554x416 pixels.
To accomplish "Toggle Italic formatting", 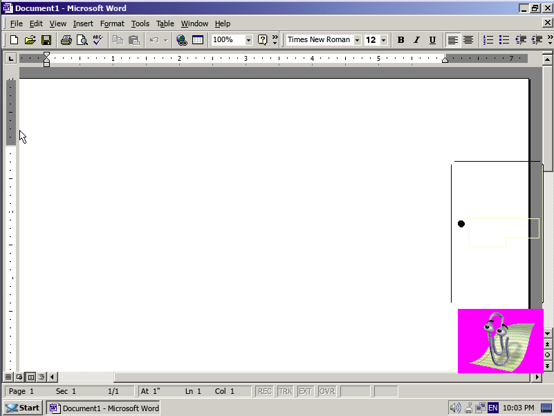I will (x=416, y=40).
